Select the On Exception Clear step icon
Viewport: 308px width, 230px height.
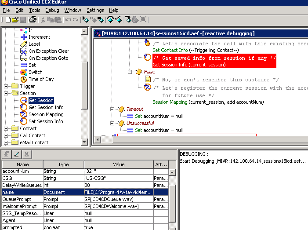24,51
